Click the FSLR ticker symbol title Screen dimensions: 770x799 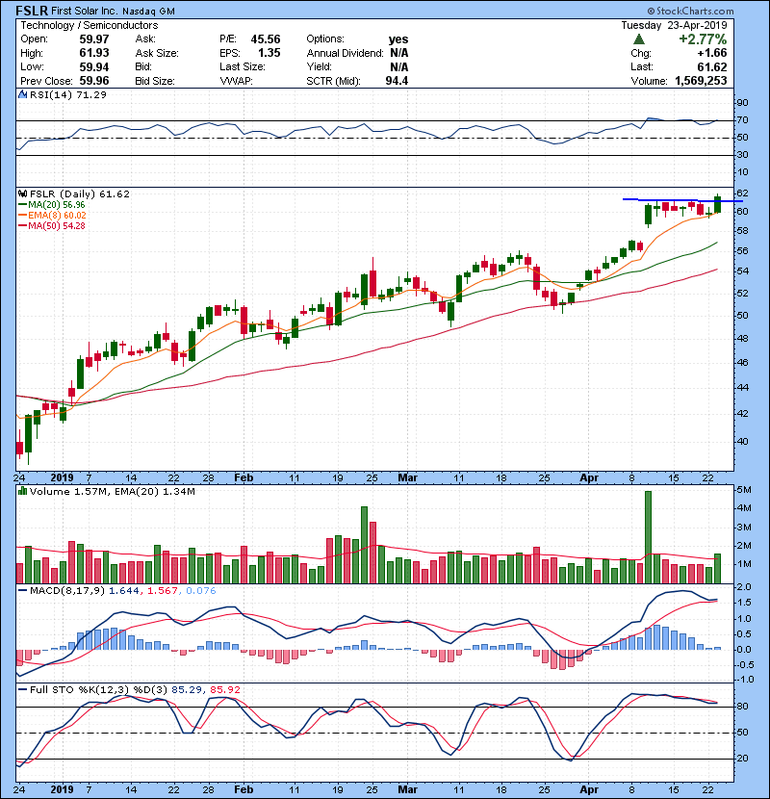32,11
